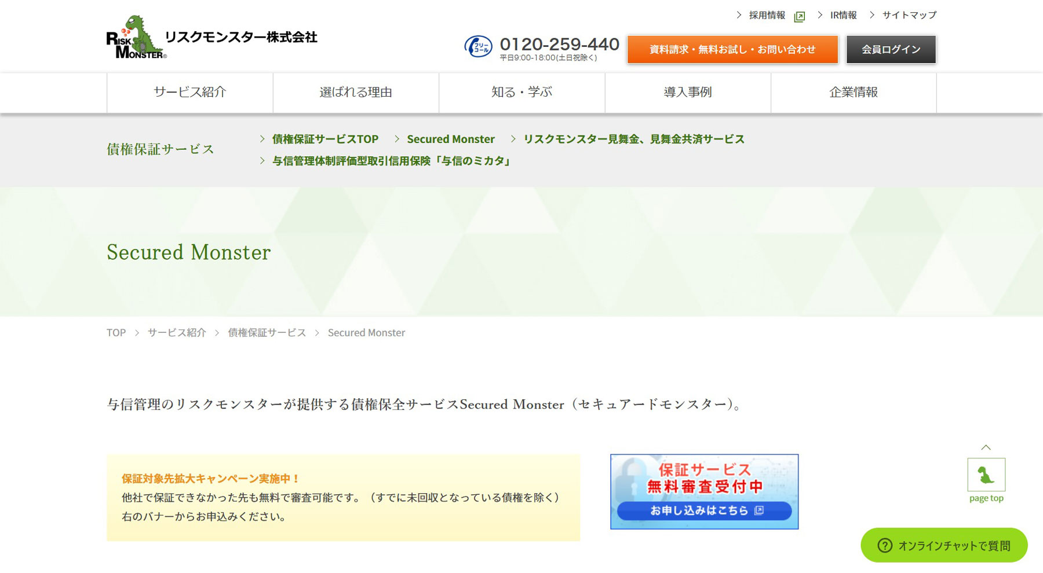
Task: Click the external link icon on お申し込みはこちら
Action: pos(759,510)
